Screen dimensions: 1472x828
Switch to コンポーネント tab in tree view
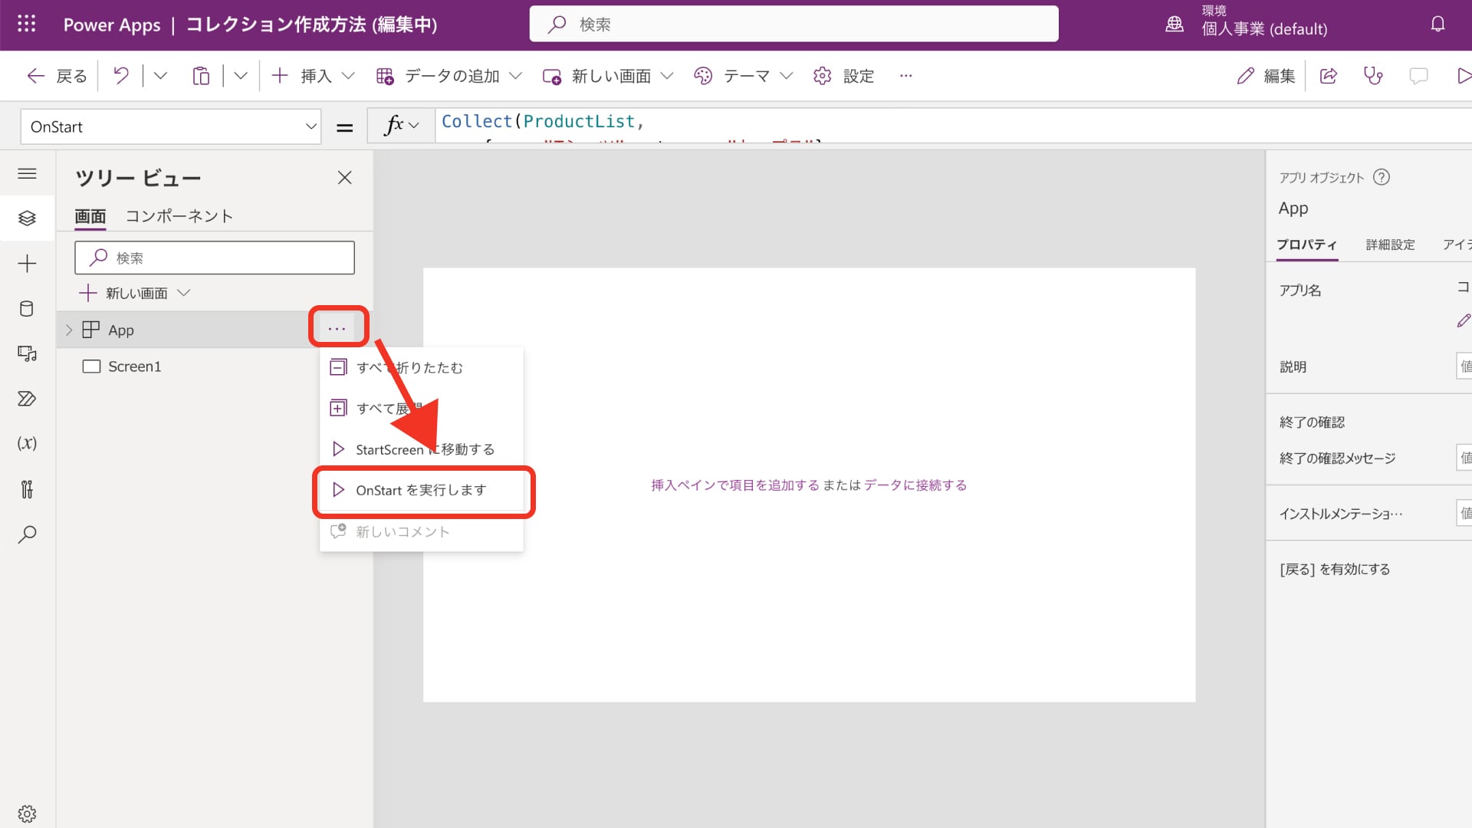pos(179,215)
